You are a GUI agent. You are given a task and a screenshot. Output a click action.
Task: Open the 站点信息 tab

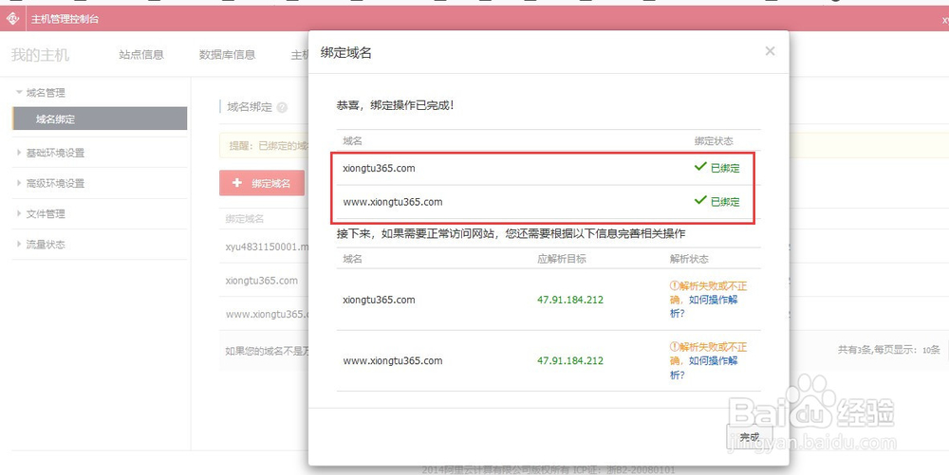click(141, 54)
